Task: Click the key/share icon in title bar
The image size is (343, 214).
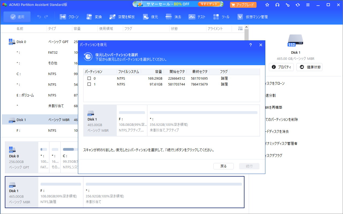Action: (x=288, y=5)
